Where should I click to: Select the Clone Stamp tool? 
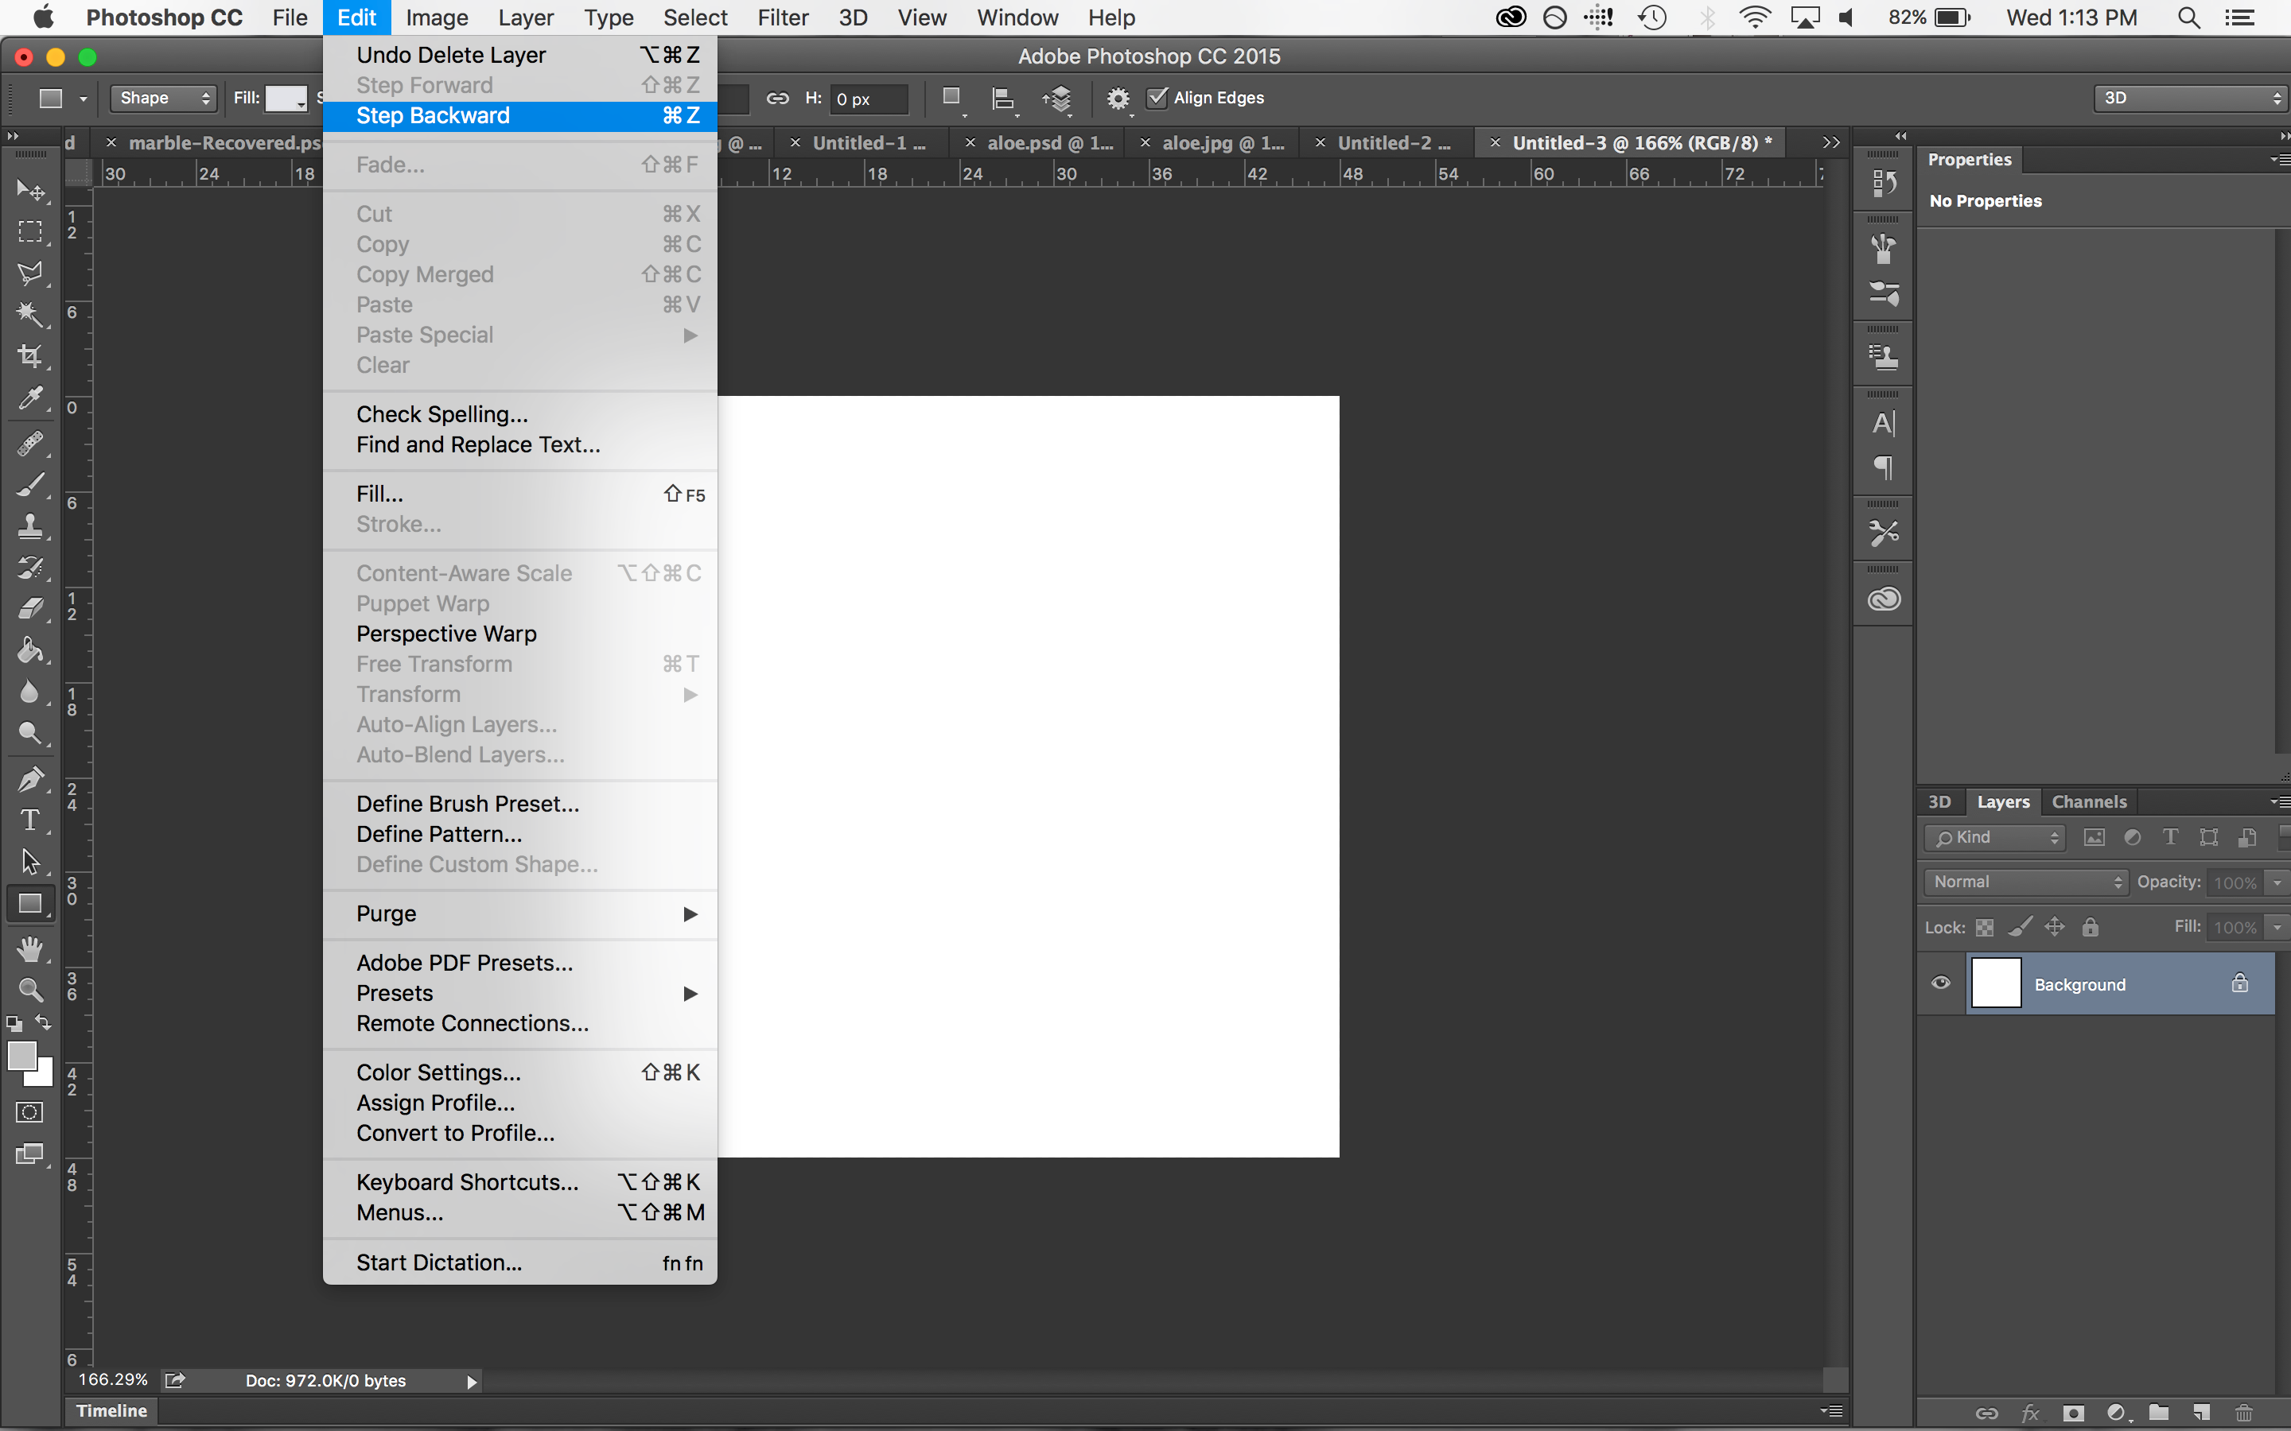coord(30,526)
